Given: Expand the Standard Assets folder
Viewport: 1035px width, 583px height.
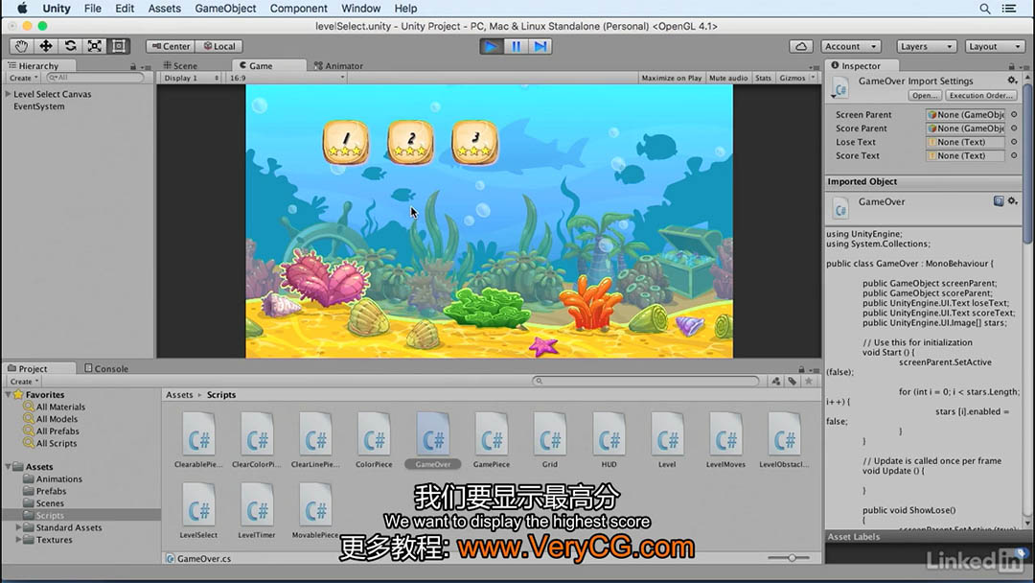Looking at the screenshot, I should 18,527.
